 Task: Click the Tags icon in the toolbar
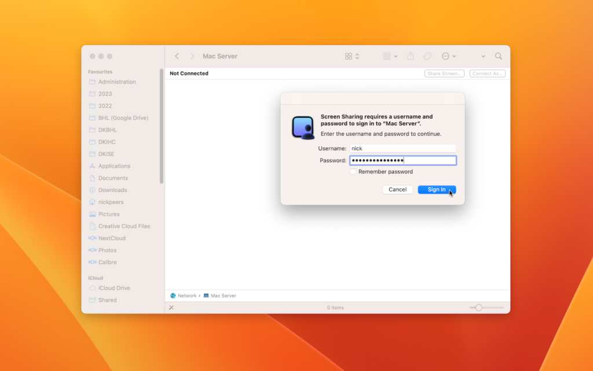click(x=427, y=56)
